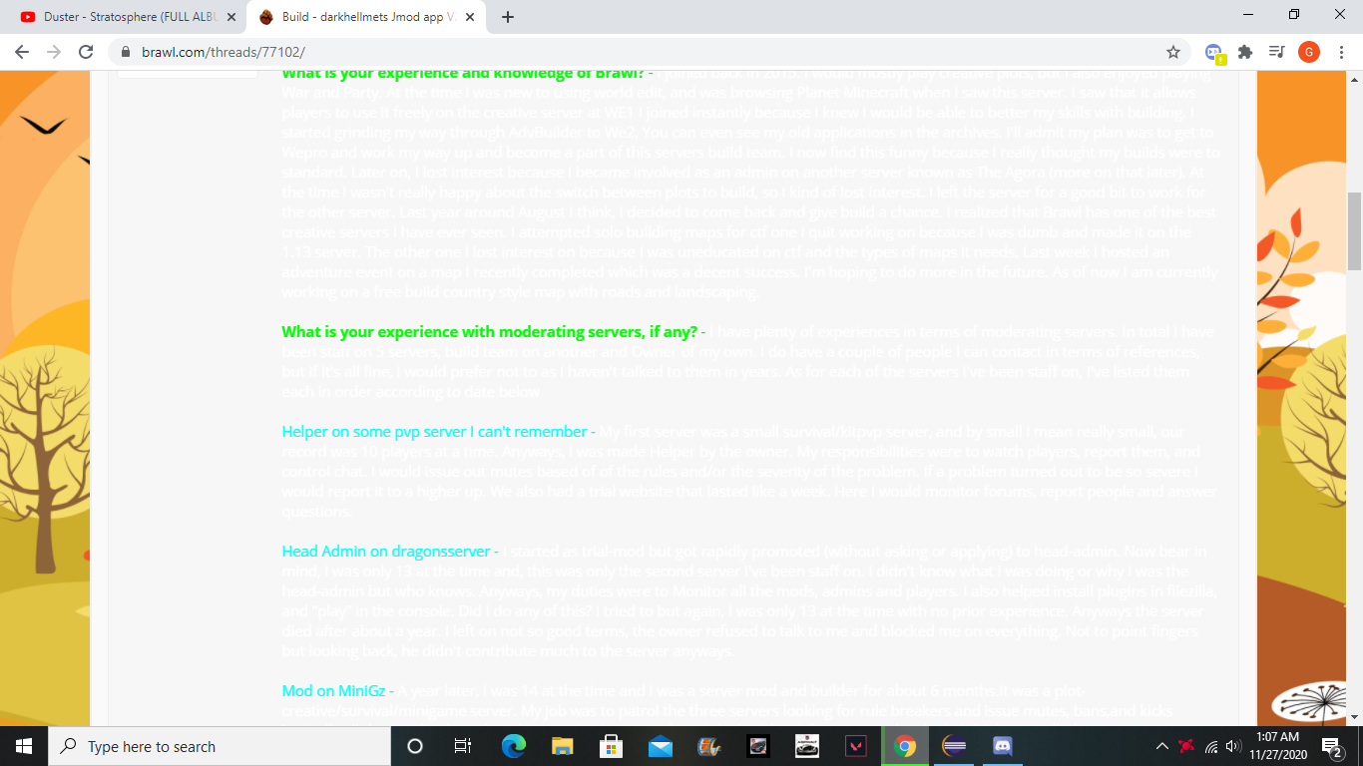Reload the current page
This screenshot has height=766, width=1363.
click(86, 52)
